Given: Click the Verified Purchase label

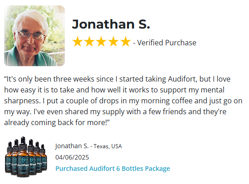Looking at the screenshot, I should 166,43.
